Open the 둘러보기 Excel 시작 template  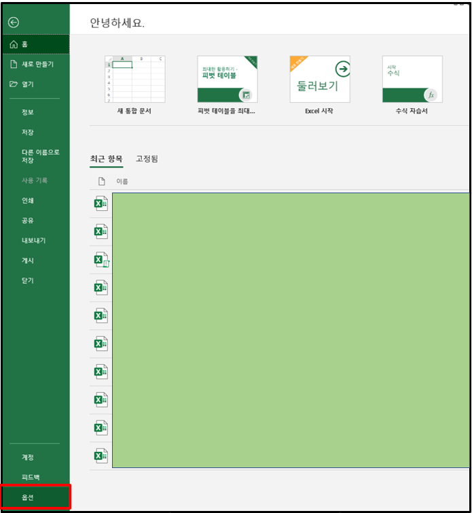pyautogui.click(x=320, y=79)
